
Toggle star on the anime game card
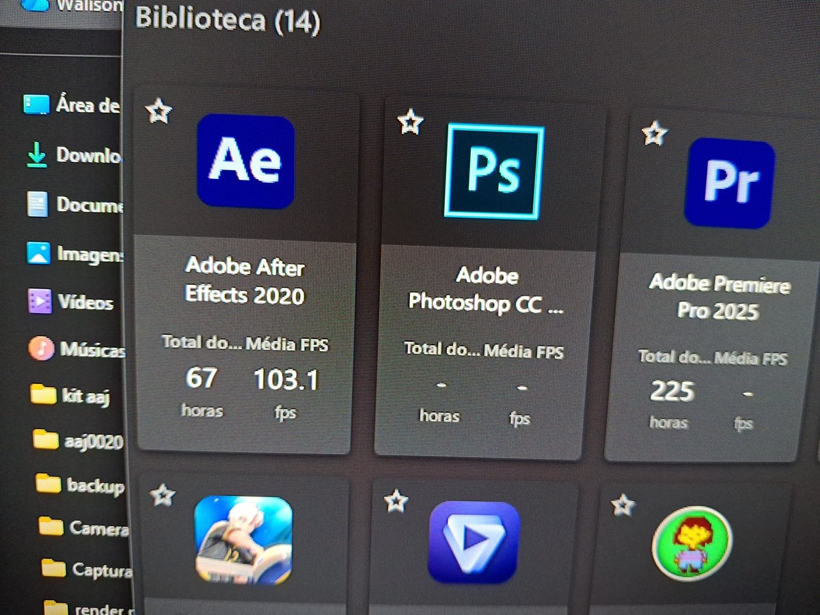(x=162, y=495)
